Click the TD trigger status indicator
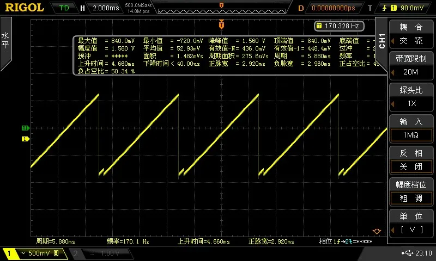 pyautogui.click(x=64, y=8)
